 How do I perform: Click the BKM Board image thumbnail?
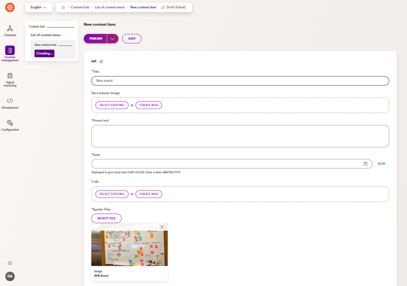pyautogui.click(x=130, y=249)
